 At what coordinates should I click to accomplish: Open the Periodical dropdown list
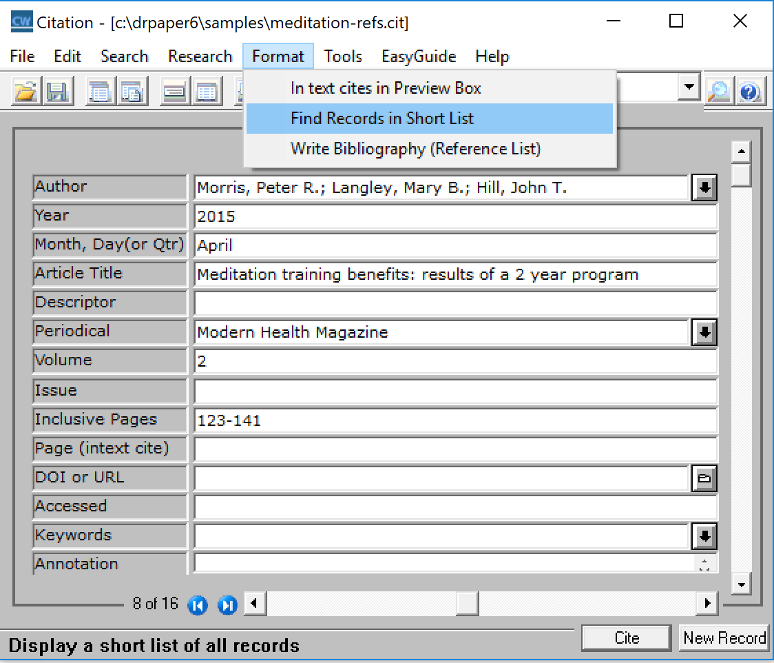pyautogui.click(x=703, y=333)
